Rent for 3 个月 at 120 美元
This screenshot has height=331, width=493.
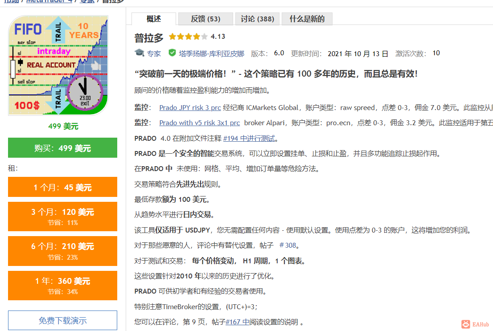pos(62,217)
